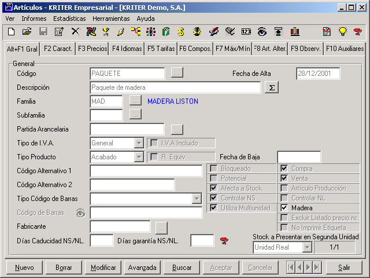Open the Tipo Producto dropdown
The height and width of the screenshot is (278, 370).
[x=139, y=157]
